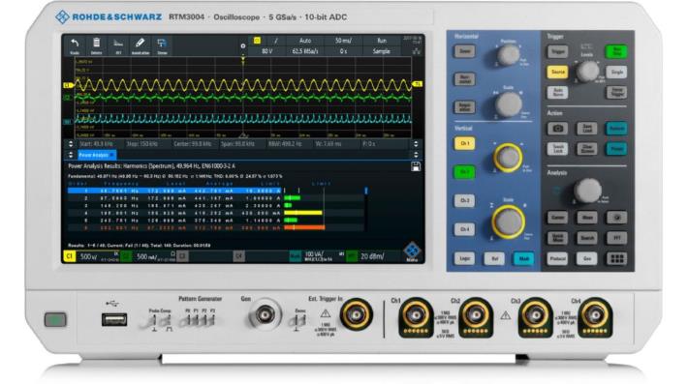Toggle the yellow Ch 1 channel button
688x384 pixels.
pyautogui.click(x=464, y=143)
